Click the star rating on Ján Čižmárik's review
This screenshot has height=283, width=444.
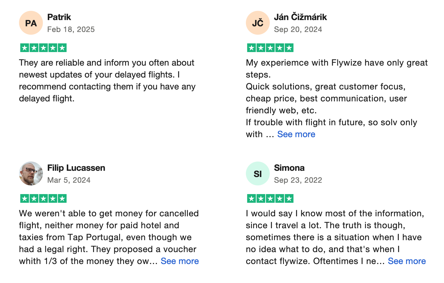coord(270,48)
